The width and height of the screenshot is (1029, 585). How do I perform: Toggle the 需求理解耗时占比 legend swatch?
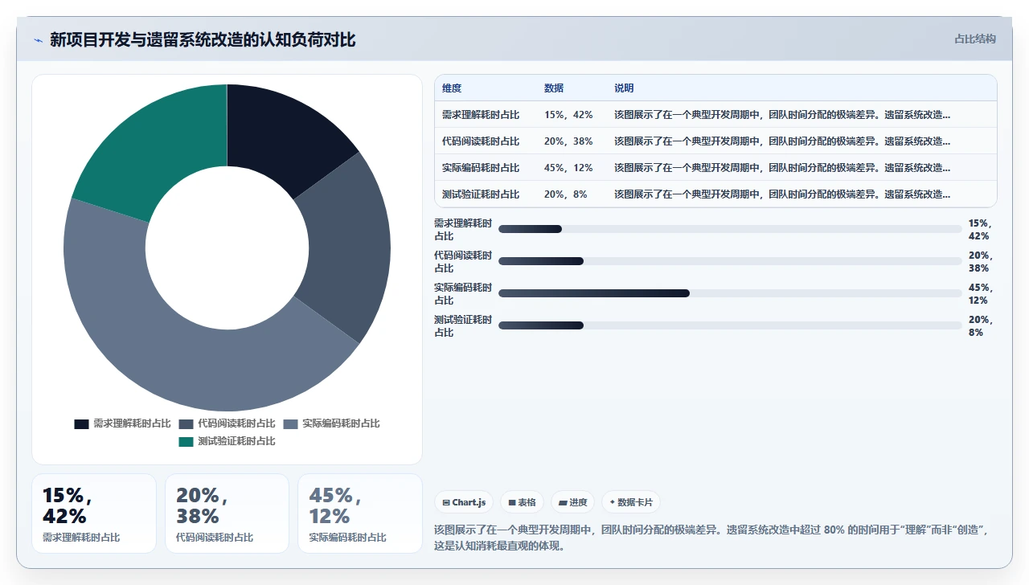[x=81, y=423]
